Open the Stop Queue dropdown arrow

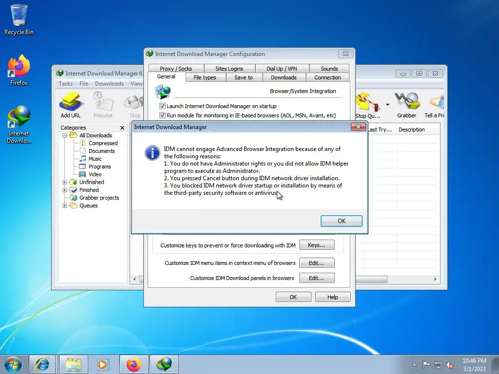tap(387, 105)
